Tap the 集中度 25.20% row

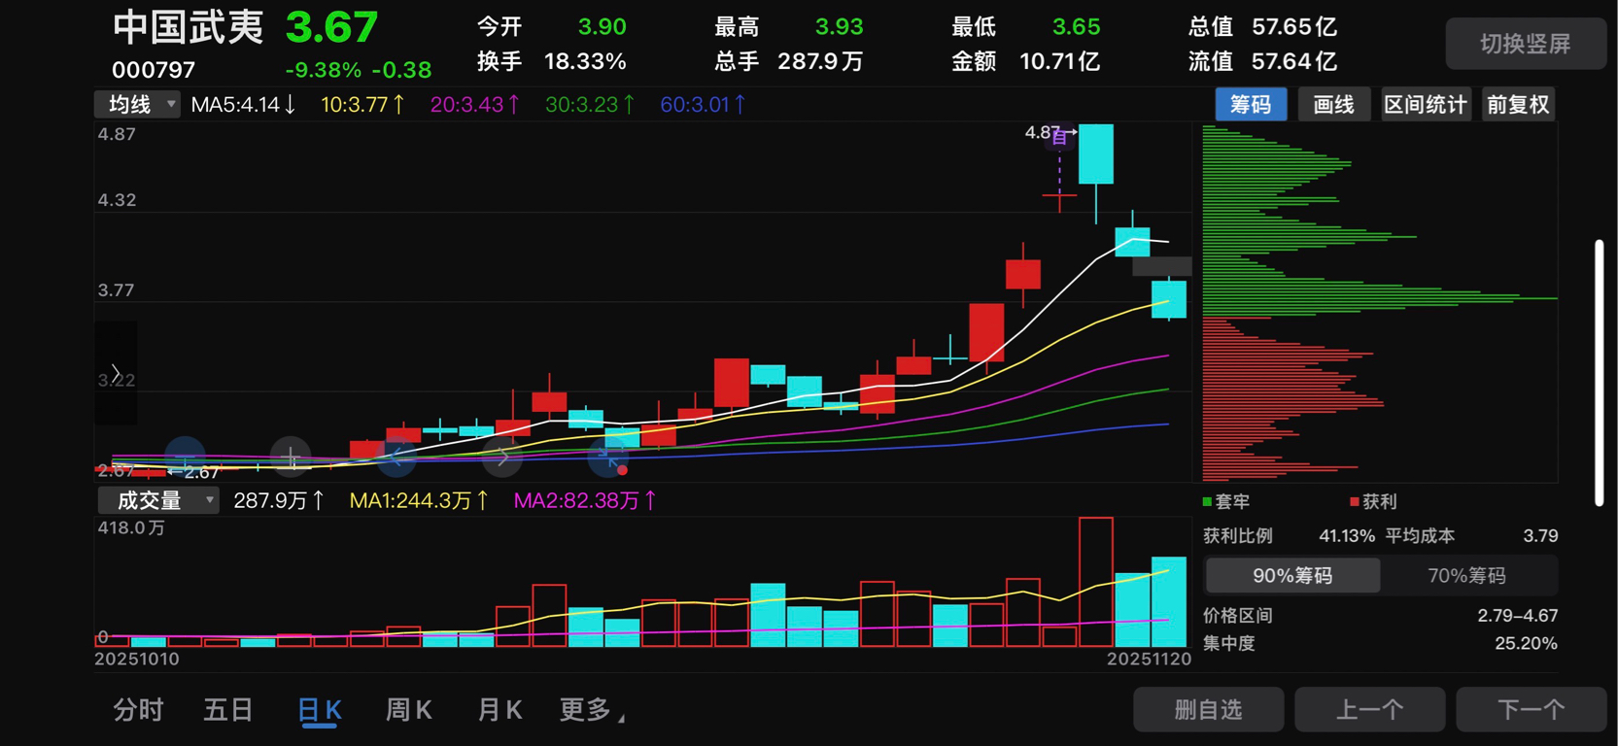coord(1381,643)
